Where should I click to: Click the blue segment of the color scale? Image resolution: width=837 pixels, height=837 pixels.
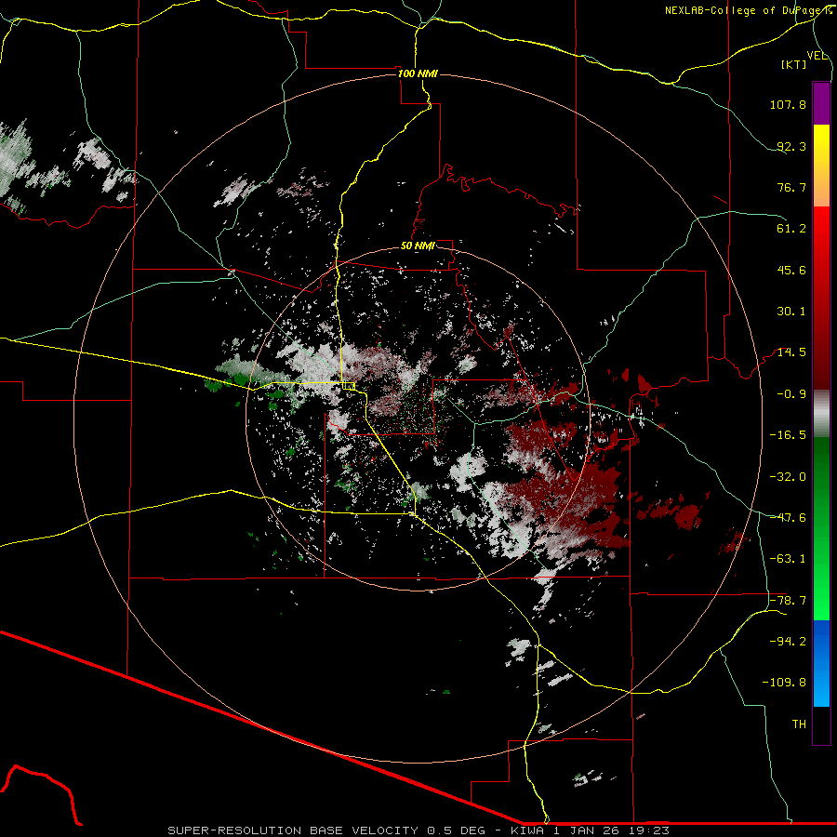tap(821, 663)
